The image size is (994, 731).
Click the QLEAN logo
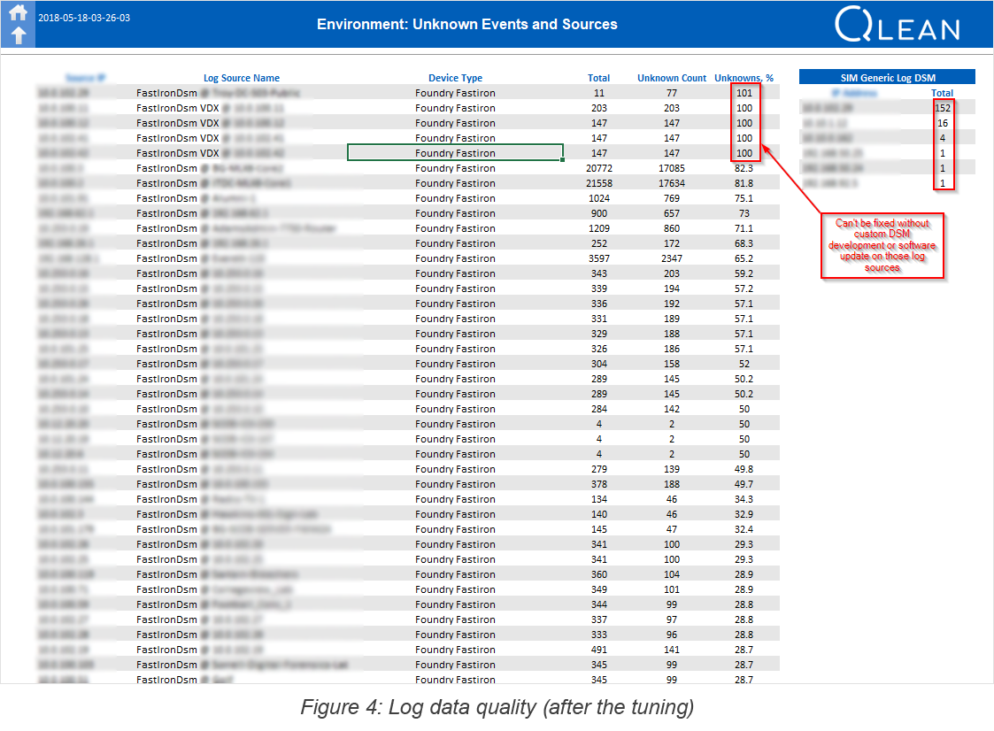898,25
